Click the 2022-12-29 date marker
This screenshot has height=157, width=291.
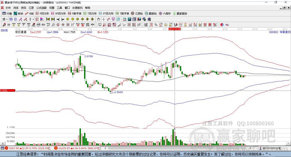174,29
